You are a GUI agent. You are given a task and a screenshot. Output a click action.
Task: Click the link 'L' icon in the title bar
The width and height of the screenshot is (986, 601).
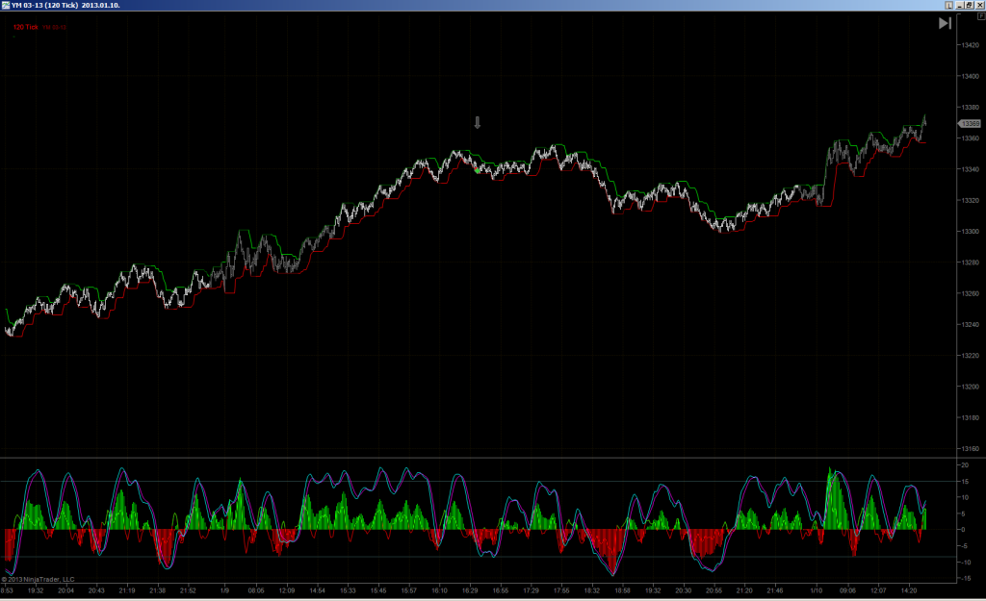point(948,5)
